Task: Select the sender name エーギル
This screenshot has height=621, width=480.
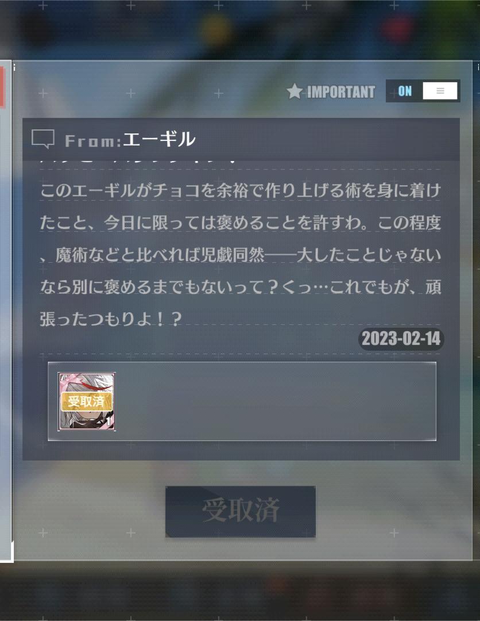Action: tap(160, 139)
